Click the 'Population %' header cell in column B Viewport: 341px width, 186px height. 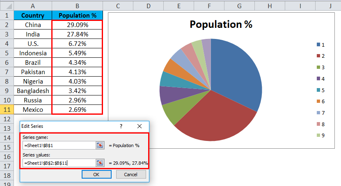[77, 16]
